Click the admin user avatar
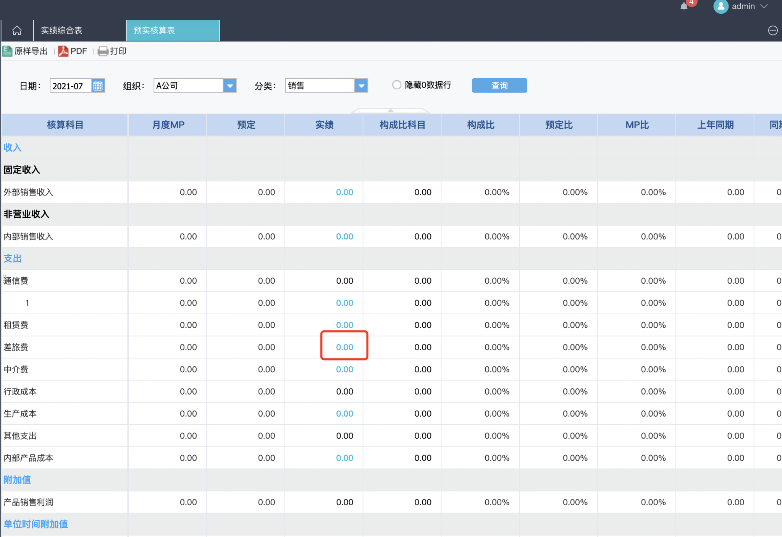 pyautogui.click(x=721, y=6)
